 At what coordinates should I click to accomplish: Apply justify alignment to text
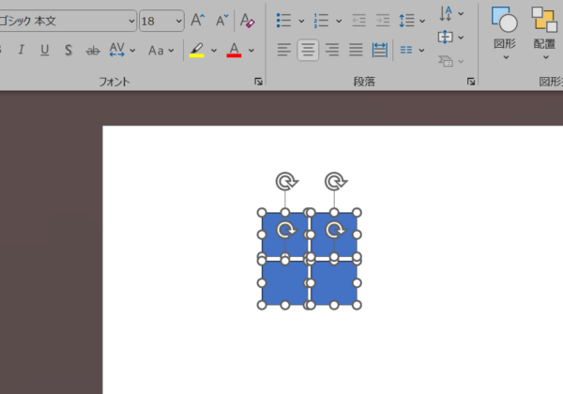click(356, 50)
